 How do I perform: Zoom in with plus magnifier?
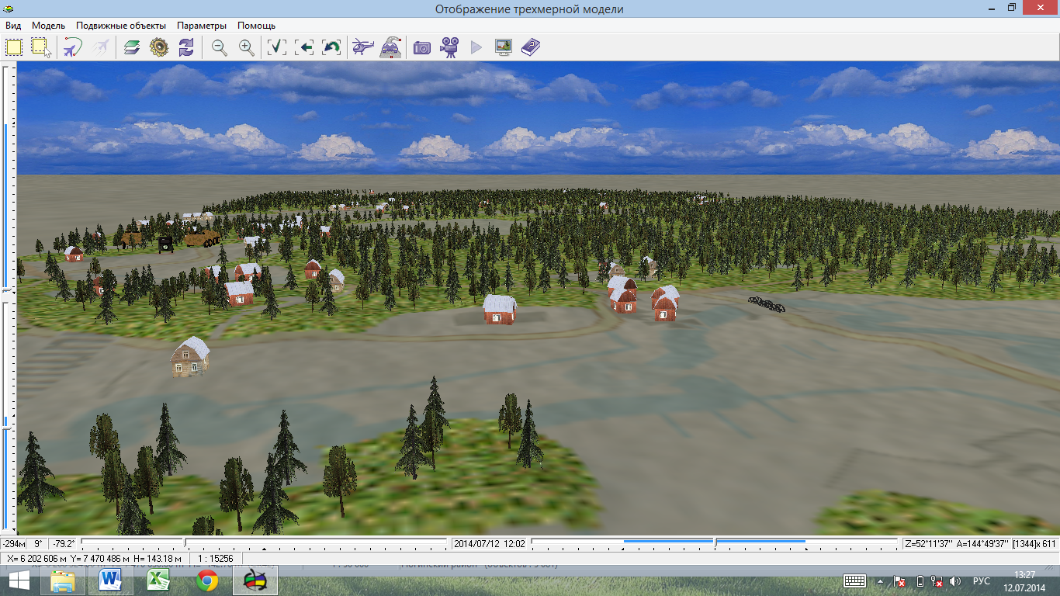pyautogui.click(x=247, y=47)
